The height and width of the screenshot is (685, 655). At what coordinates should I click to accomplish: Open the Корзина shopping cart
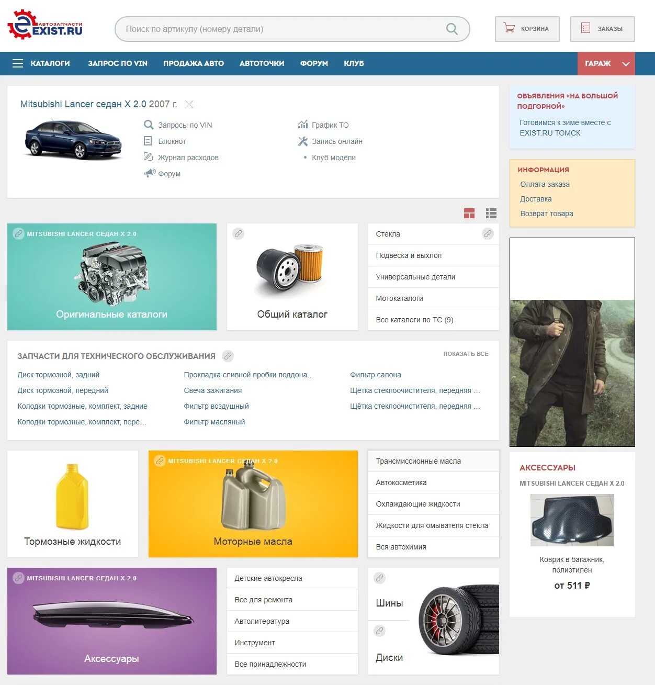point(527,29)
